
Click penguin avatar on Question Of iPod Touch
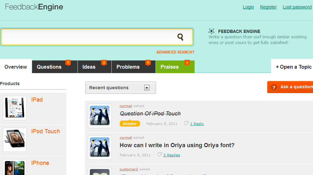pos(100,116)
